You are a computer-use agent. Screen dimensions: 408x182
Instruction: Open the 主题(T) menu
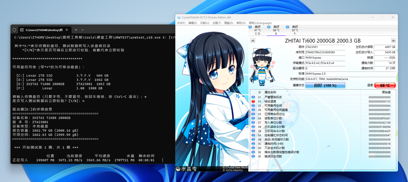pos(216,23)
